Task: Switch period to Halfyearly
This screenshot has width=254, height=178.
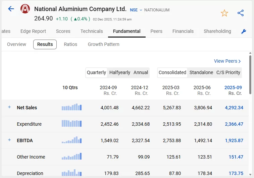Action: pos(120,72)
